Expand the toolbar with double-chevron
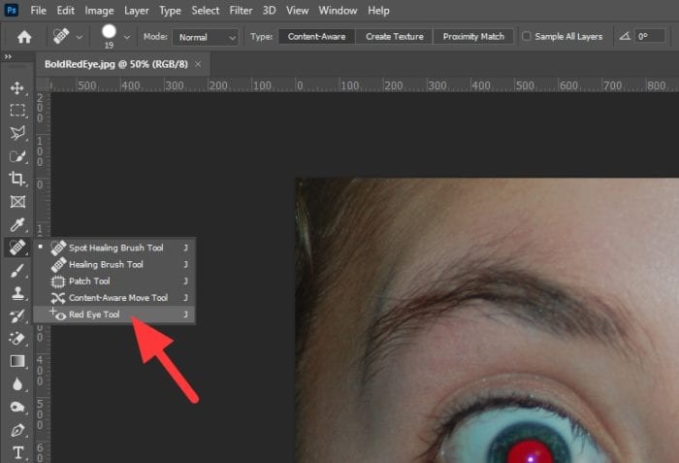This screenshot has width=679, height=463. coord(8,57)
